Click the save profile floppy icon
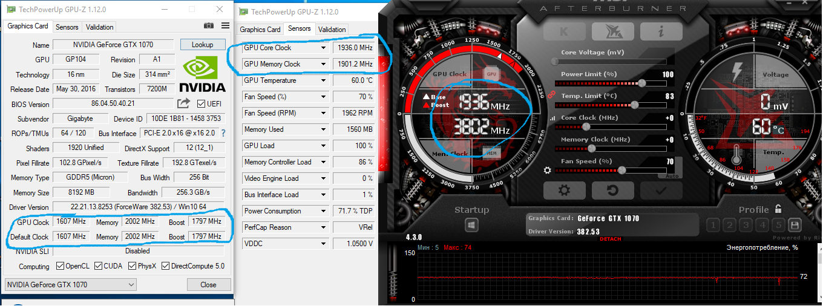The width and height of the screenshot is (823, 306). point(795,226)
